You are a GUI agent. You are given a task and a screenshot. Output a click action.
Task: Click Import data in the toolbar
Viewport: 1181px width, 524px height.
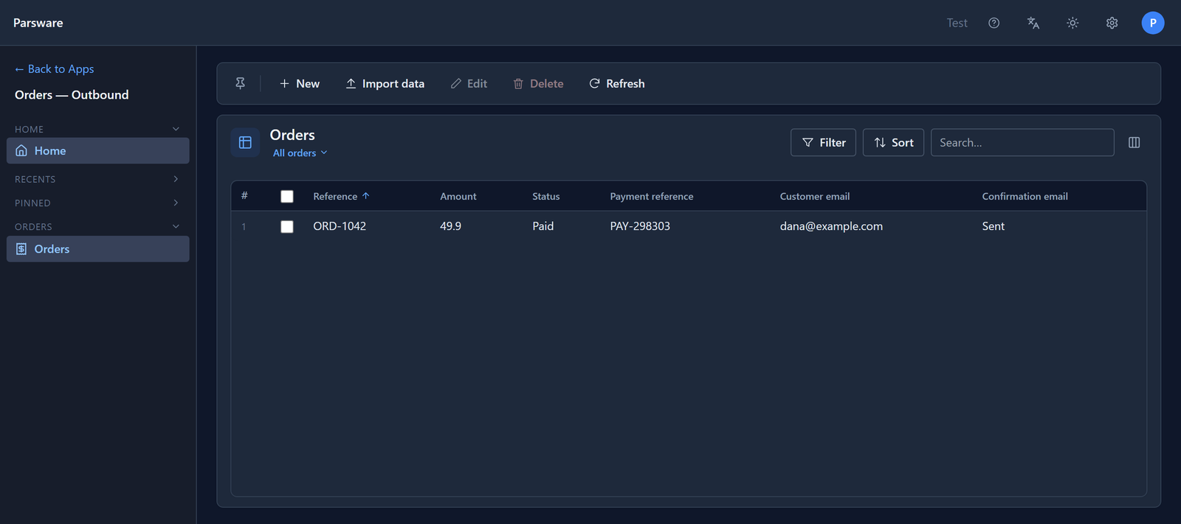point(385,83)
